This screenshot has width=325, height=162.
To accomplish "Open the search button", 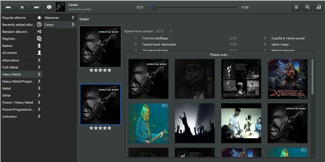I will [308, 7].
